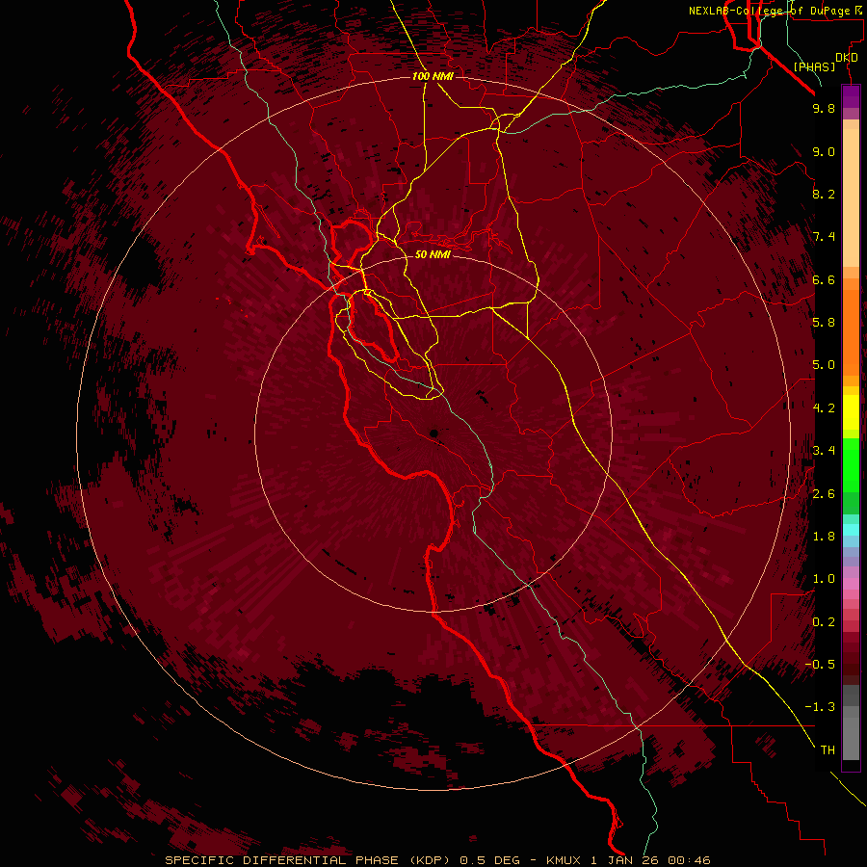Click the 1.8 scale value
The height and width of the screenshot is (867, 867).
click(x=824, y=537)
